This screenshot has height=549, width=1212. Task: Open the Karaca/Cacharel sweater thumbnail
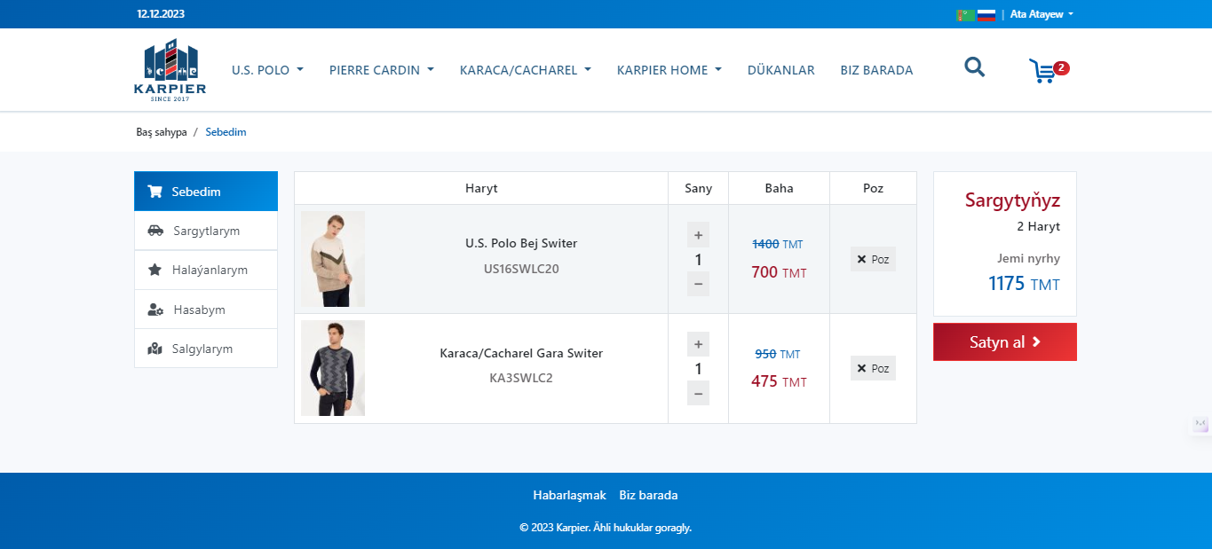click(x=333, y=368)
